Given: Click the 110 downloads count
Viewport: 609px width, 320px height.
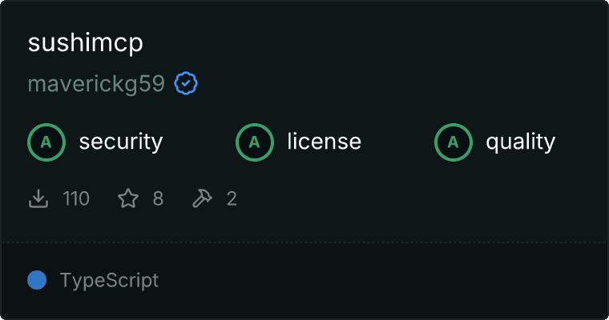Looking at the screenshot, I should pos(76,198).
